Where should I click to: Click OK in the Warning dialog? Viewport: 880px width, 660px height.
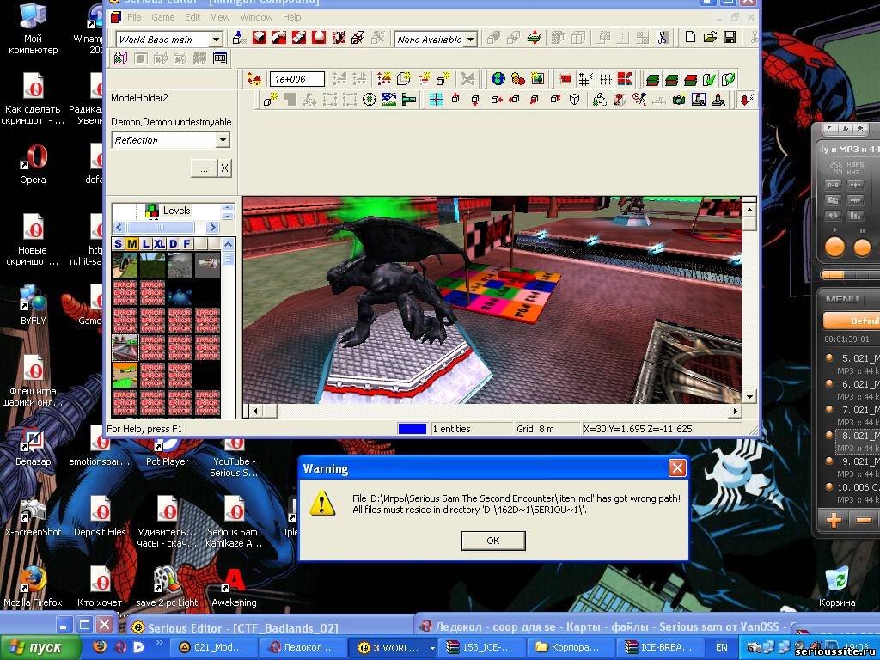point(493,541)
